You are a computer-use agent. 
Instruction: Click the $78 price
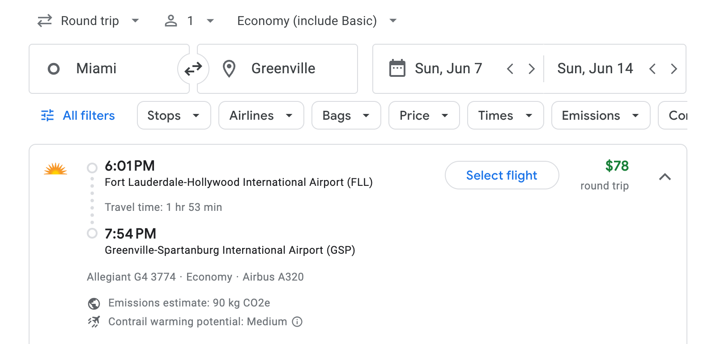pos(617,166)
